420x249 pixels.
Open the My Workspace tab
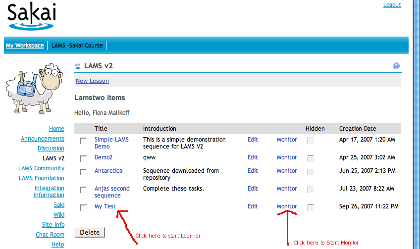click(25, 46)
